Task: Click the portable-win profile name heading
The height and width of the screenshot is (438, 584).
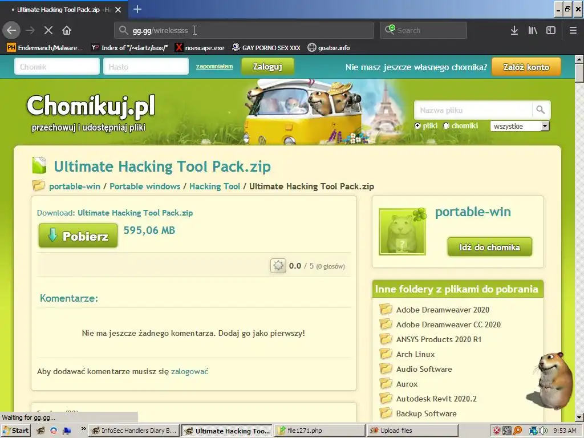Action: pos(473,212)
